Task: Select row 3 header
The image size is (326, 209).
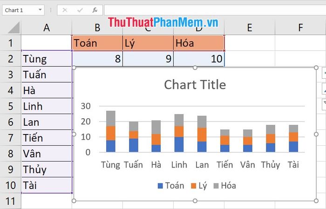Action: pos(10,74)
